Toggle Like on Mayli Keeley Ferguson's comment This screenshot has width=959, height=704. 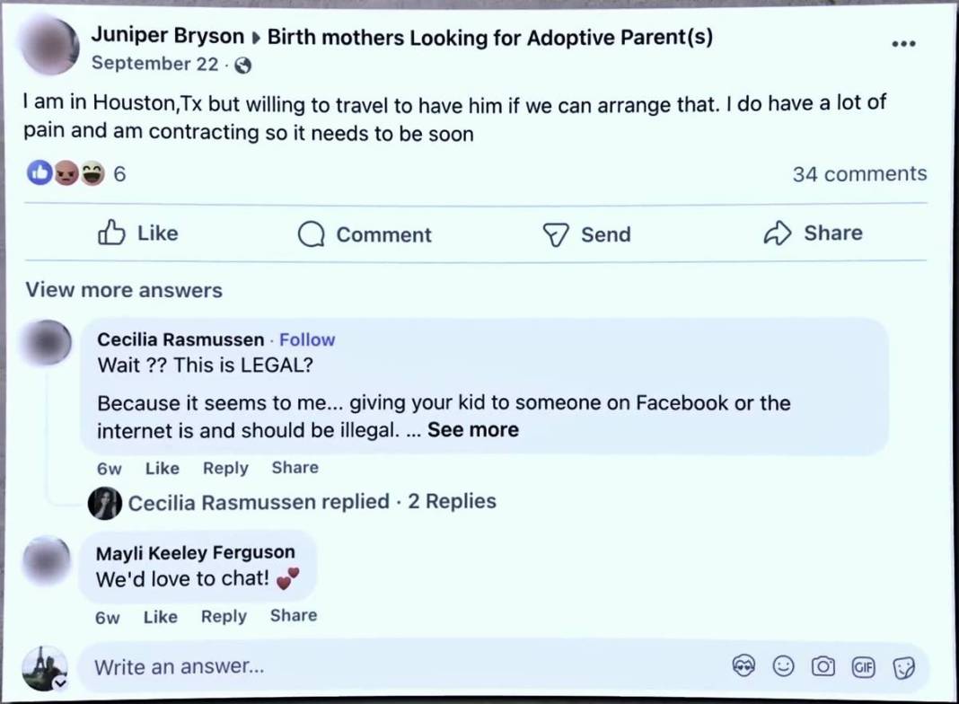(160, 616)
